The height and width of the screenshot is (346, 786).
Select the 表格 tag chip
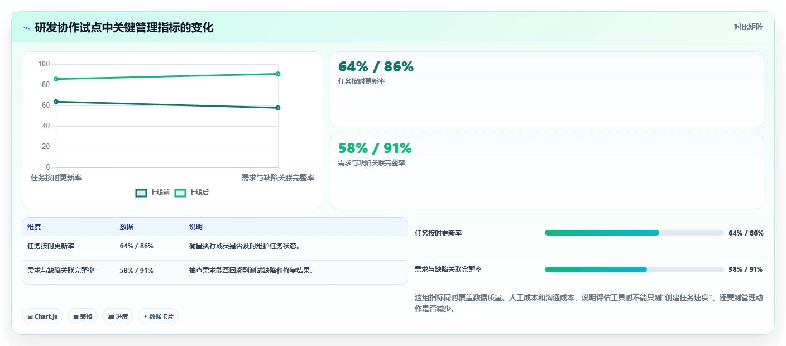click(x=83, y=316)
